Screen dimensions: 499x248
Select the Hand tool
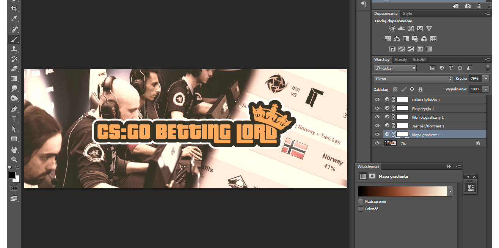(x=14, y=149)
